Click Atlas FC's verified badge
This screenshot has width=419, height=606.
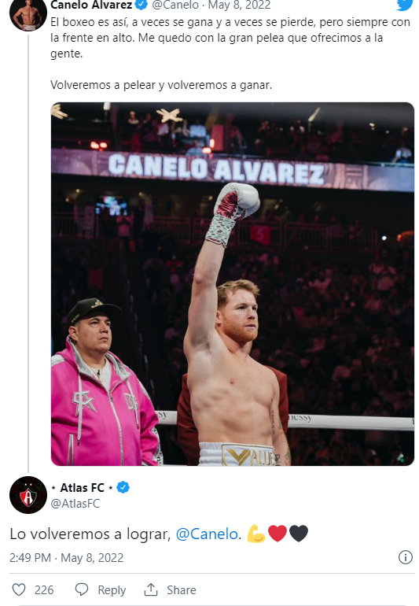click(x=123, y=487)
